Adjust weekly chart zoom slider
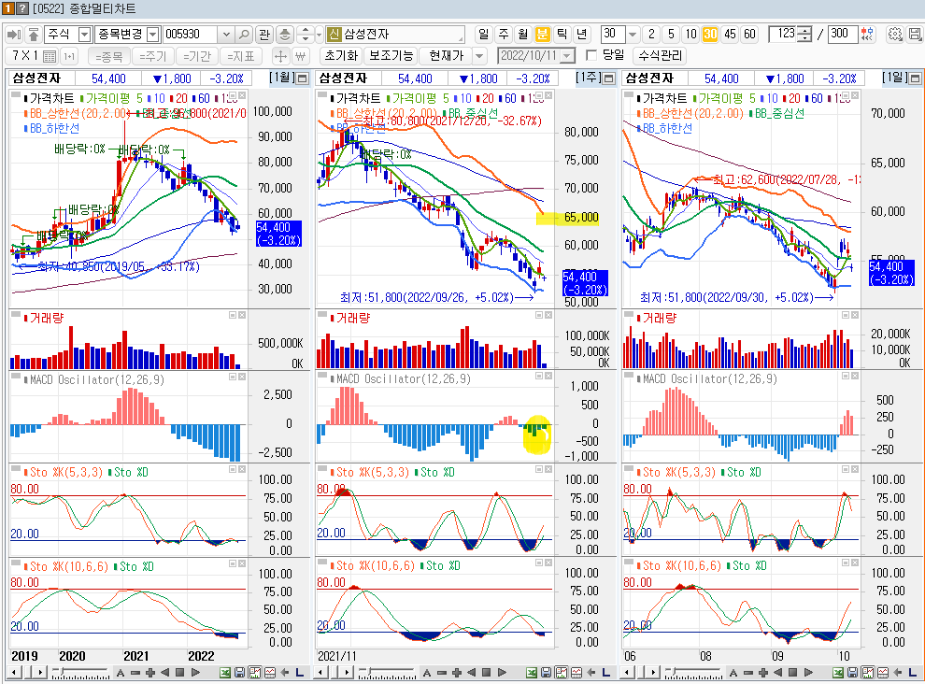Viewport: 925px width, 684px height. [x=387, y=673]
